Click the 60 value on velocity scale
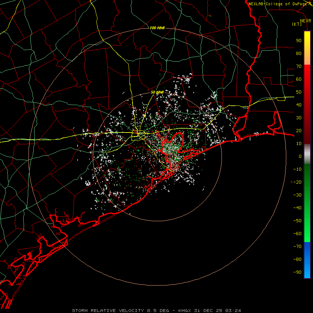 pyautogui.click(x=299, y=79)
